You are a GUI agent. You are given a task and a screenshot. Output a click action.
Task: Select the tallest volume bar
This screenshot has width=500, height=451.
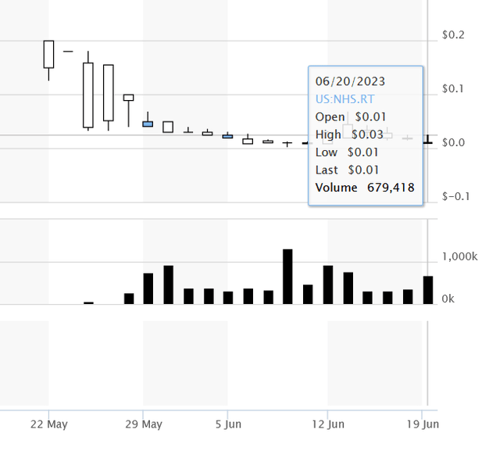point(287,277)
